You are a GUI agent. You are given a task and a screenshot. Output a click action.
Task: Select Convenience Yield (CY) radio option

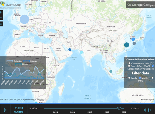(129, 63)
